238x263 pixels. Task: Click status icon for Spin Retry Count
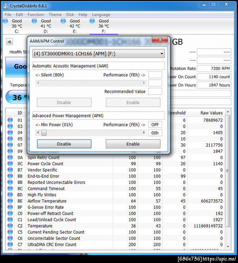(10, 157)
